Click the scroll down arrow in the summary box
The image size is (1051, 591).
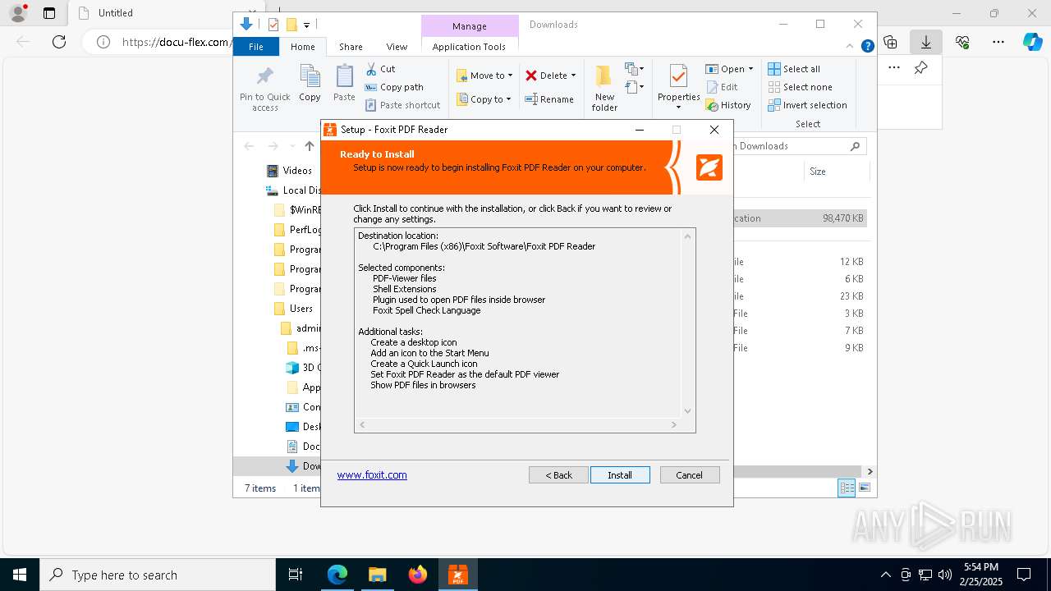pos(688,411)
